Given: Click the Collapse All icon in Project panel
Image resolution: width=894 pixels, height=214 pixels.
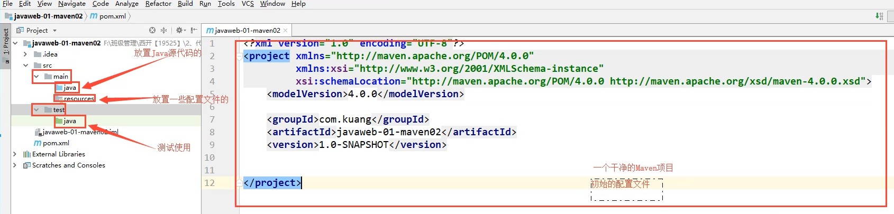Looking at the screenshot, I should pos(163,30).
